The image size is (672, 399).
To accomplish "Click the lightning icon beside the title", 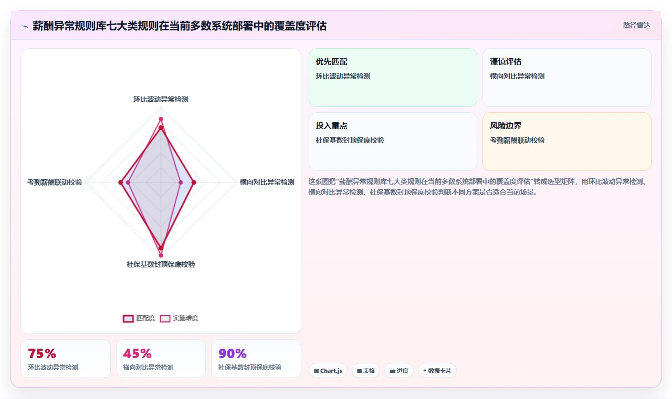I will (25, 26).
